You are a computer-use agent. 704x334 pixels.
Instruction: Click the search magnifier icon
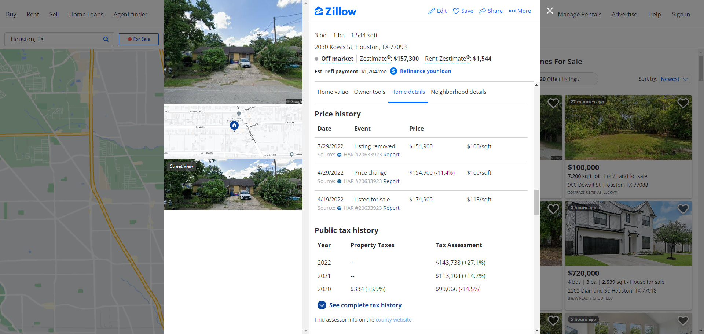tap(106, 39)
